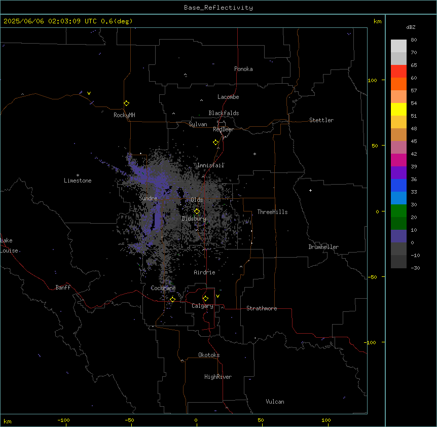Click the Lake Louise label

[x=8, y=245]
